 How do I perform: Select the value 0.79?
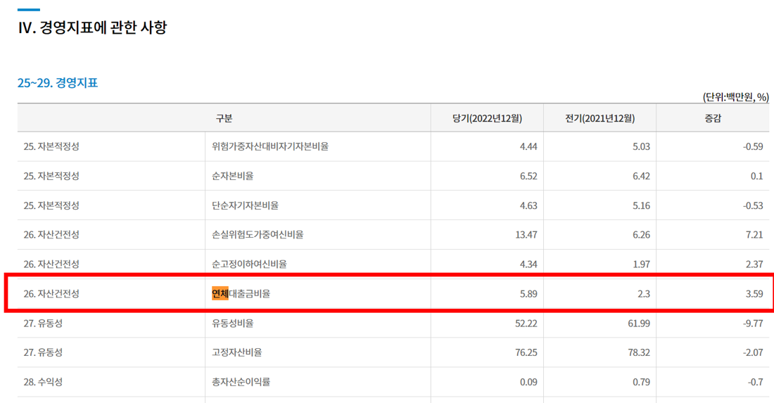coord(641,383)
